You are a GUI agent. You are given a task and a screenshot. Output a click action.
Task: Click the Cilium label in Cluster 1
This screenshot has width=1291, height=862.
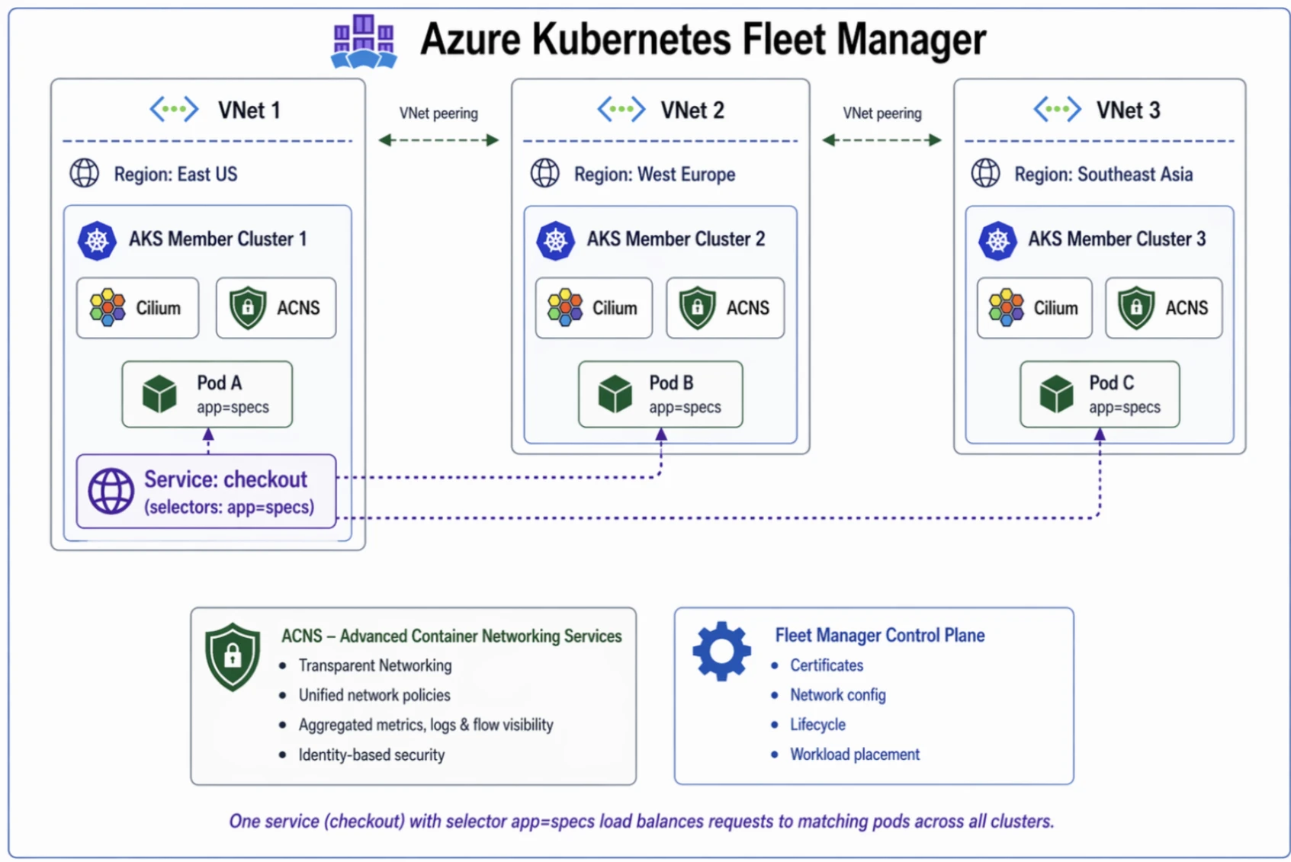coord(159,308)
